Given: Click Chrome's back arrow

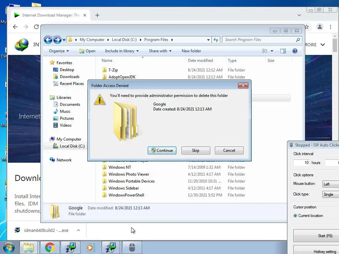Looking at the screenshot, I should (x=15, y=27).
